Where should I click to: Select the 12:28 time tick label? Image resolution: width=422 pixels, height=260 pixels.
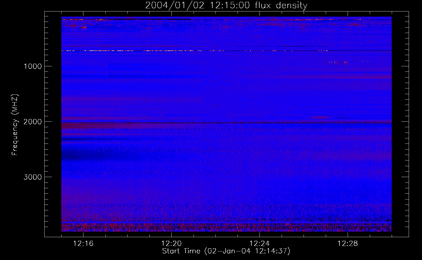(347, 244)
